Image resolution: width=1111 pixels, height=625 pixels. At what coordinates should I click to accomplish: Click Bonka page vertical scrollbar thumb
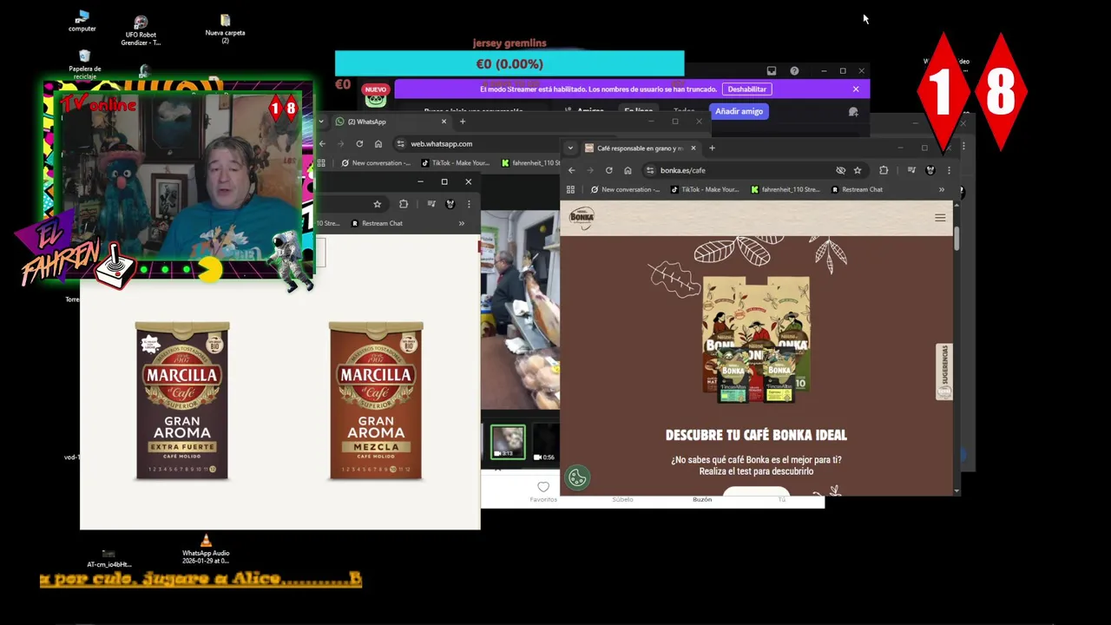(957, 238)
